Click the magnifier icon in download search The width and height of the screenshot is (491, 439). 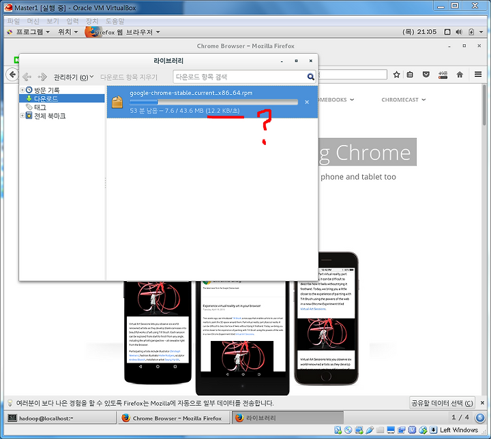click(310, 76)
